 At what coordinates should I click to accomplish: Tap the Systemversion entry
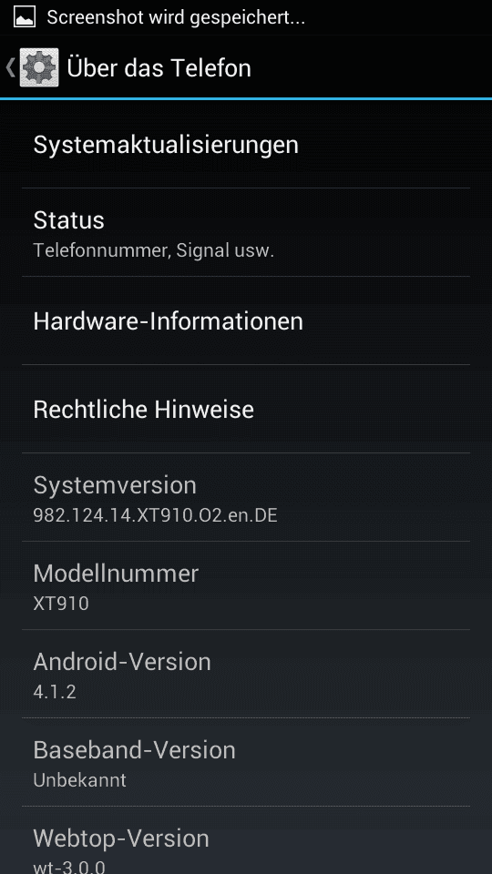click(246, 497)
